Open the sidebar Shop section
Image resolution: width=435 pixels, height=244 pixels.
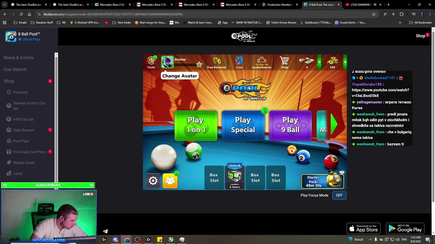(9, 81)
